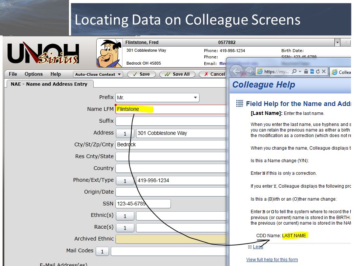
Task: Click the browser back arrow in Help window
Action: (x=236, y=71)
